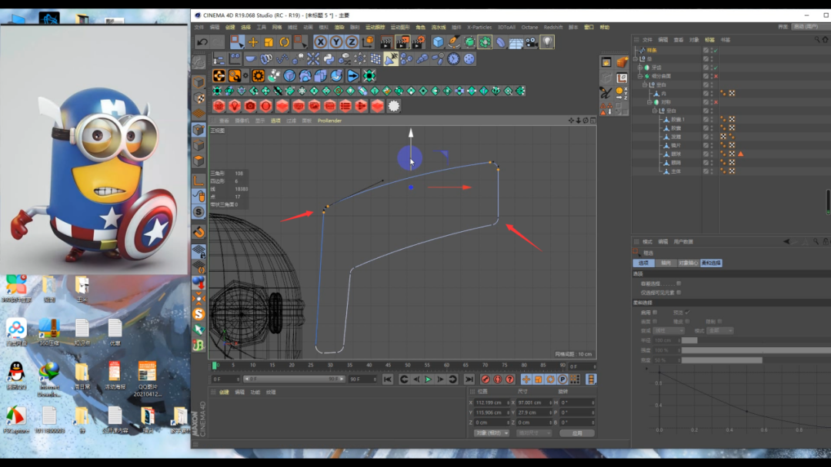This screenshot has width=831, height=467.
Task: Switch to 选项 attribute tab
Action: click(x=643, y=263)
